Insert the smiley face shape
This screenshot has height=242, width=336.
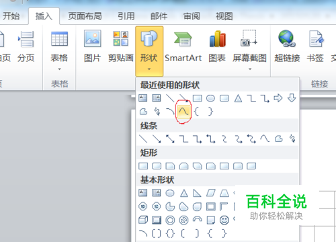tap(224, 220)
